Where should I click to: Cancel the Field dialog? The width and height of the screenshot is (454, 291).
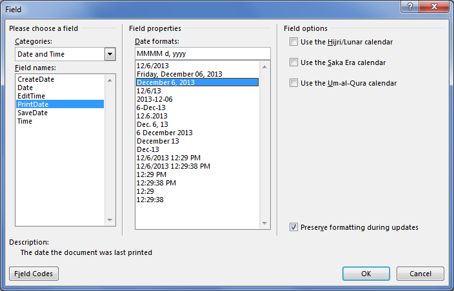[x=420, y=274]
